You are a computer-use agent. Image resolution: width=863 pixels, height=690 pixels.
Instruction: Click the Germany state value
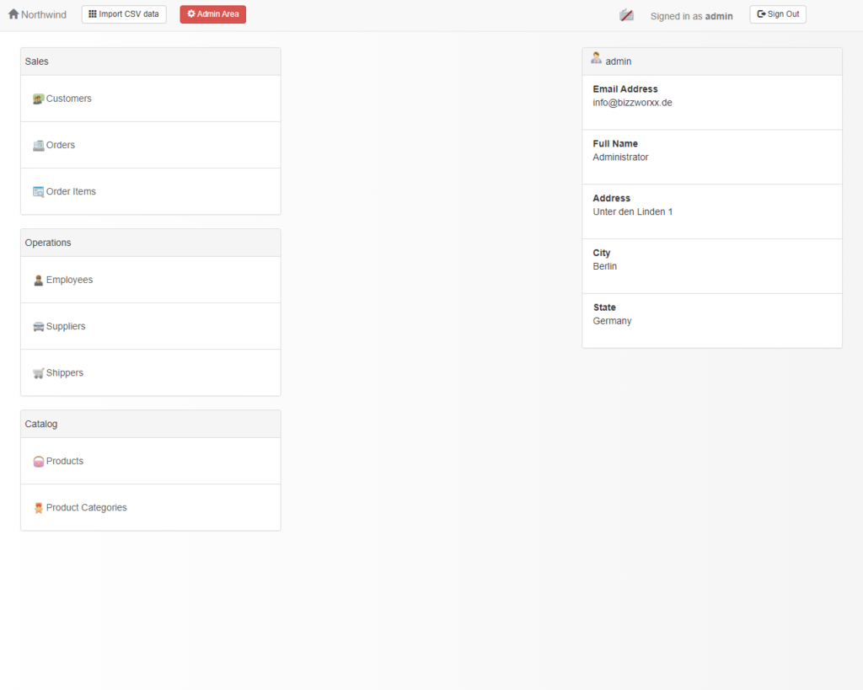tap(612, 321)
